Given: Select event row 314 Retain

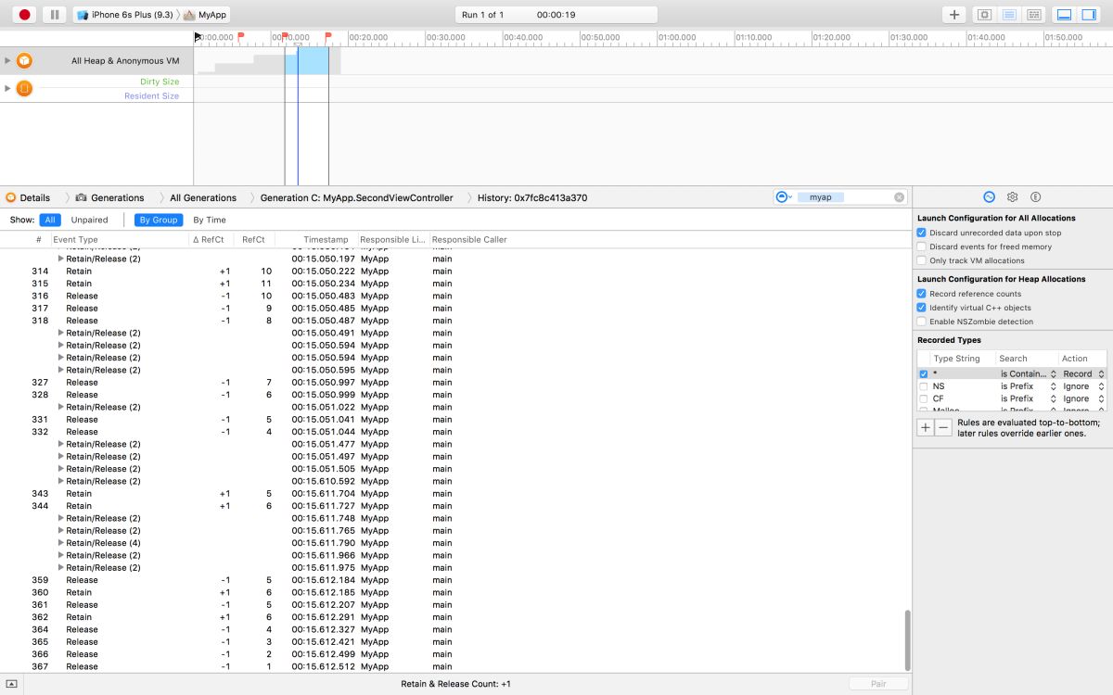Looking at the screenshot, I should pyautogui.click(x=454, y=272).
